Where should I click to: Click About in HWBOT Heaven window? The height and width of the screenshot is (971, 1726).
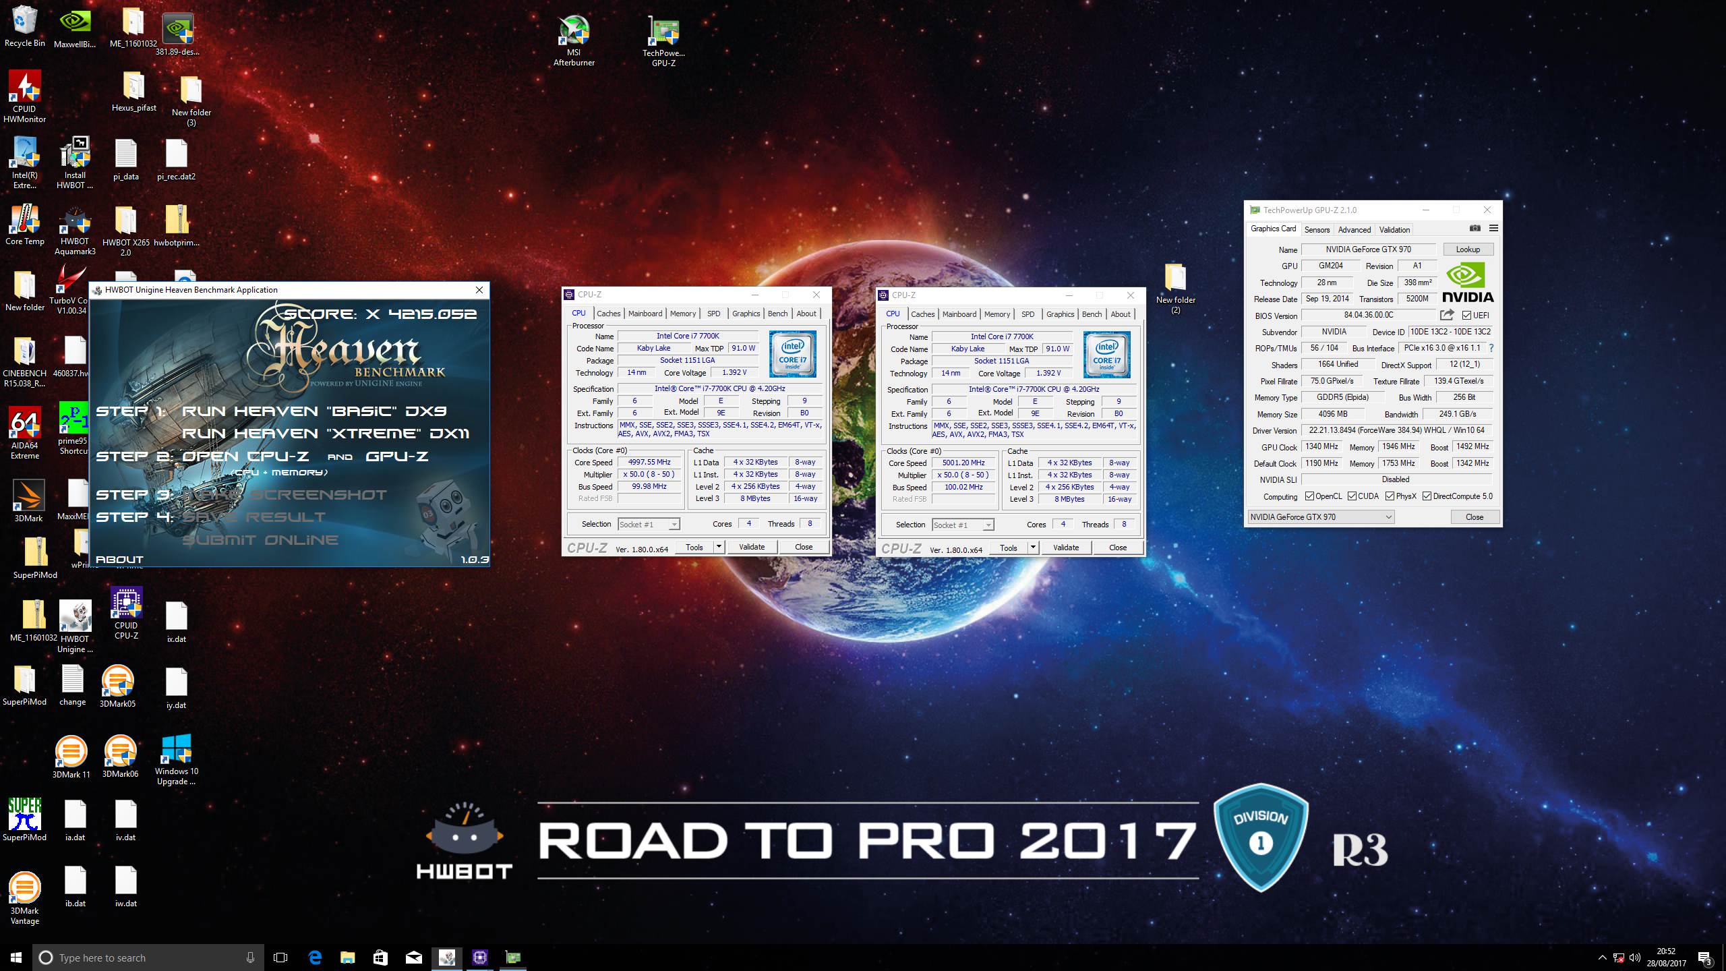pyautogui.click(x=119, y=559)
